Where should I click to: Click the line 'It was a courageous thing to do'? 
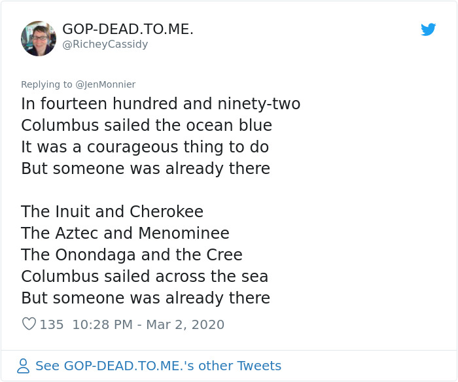[145, 147]
